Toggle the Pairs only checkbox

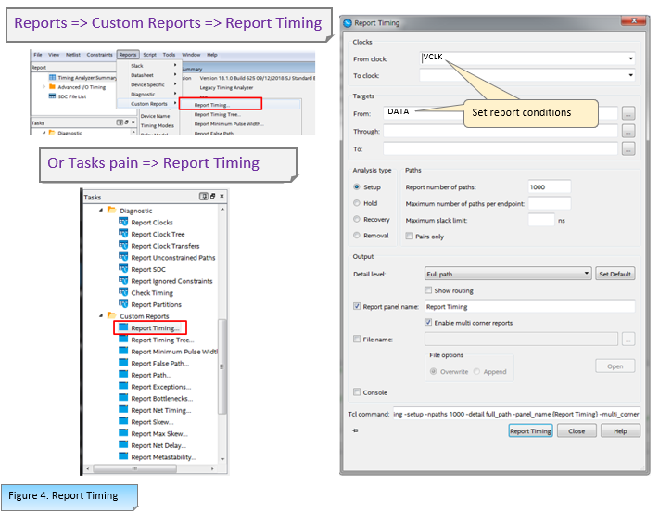[410, 237]
